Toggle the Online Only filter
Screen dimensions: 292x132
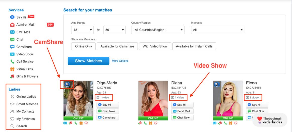click(x=83, y=46)
